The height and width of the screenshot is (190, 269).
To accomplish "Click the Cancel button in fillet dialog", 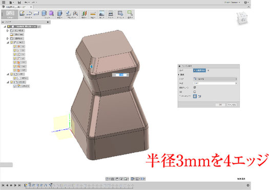I will click(232, 105).
